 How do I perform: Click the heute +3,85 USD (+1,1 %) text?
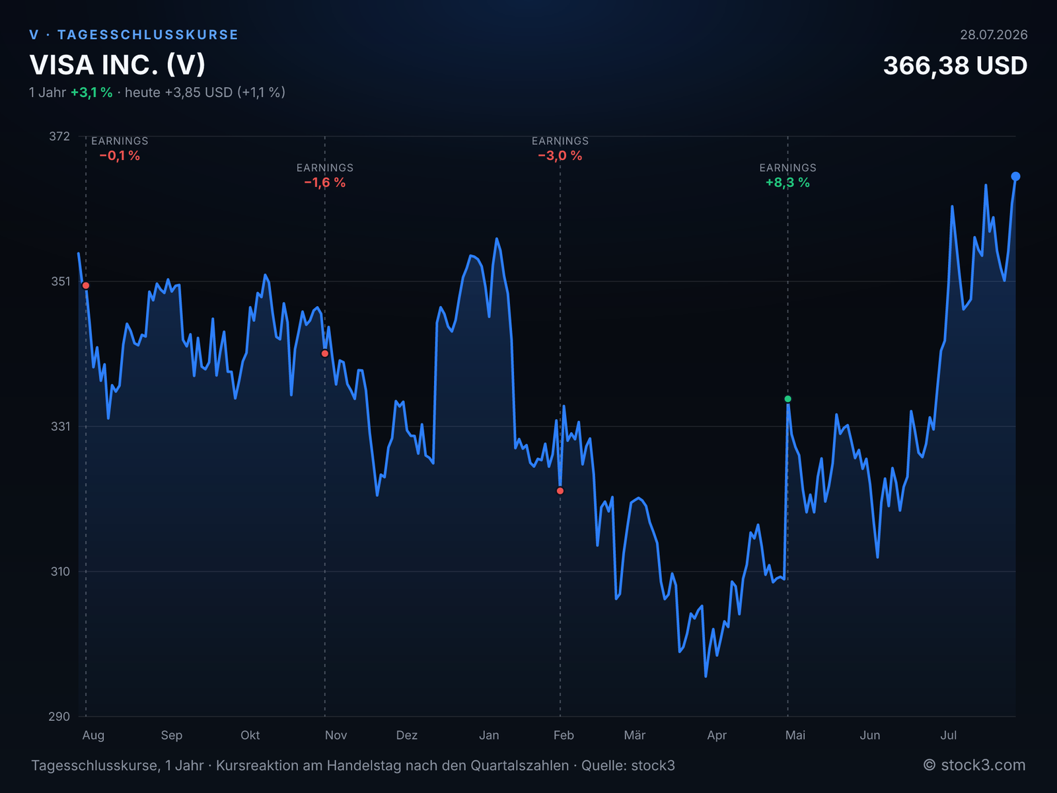pyautogui.click(x=205, y=93)
